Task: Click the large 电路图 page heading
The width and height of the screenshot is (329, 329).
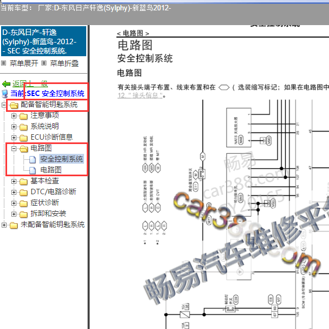Action: tap(135, 45)
